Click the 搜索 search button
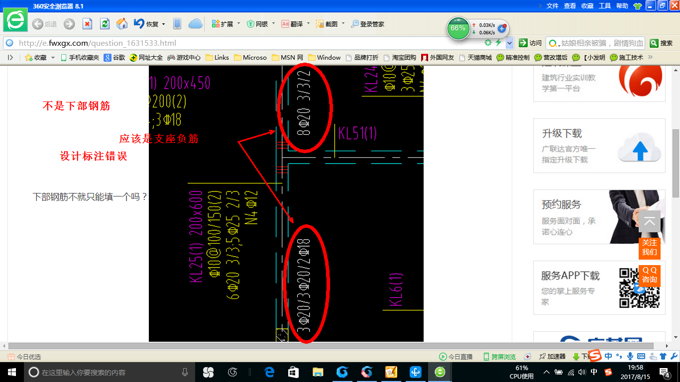The width and height of the screenshot is (680, 382). click(662, 43)
